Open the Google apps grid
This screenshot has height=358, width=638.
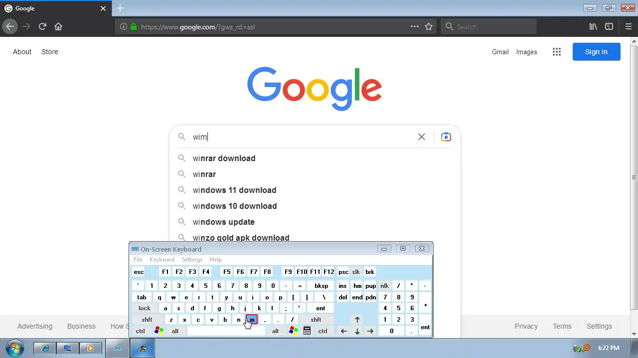pyautogui.click(x=557, y=52)
